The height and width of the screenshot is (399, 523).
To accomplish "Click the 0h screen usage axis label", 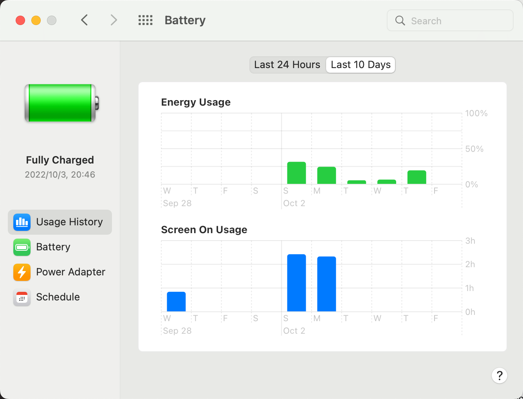I will click(x=470, y=312).
